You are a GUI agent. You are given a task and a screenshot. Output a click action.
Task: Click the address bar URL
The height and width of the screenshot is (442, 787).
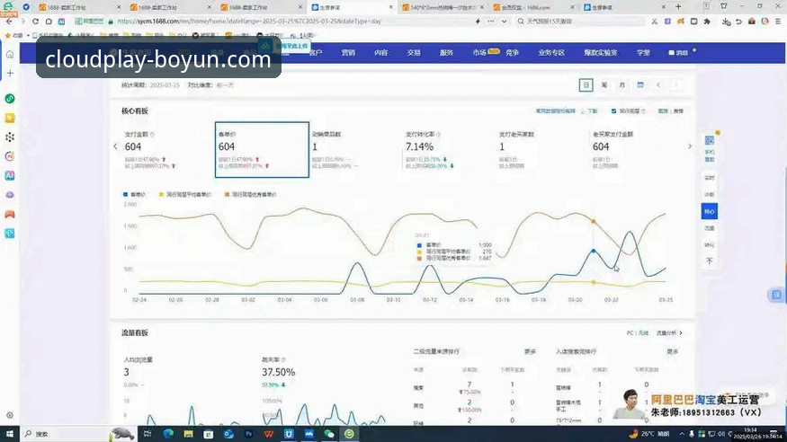click(x=249, y=22)
